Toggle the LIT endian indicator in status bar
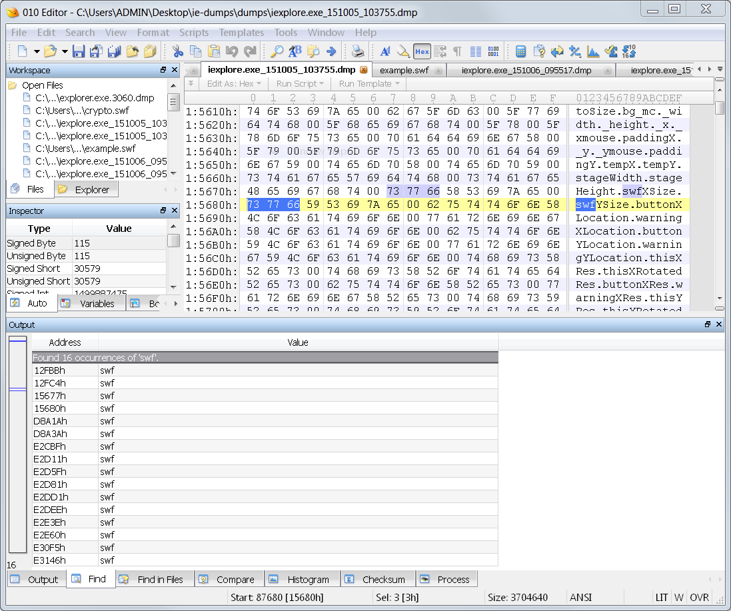This screenshot has height=611, width=731. click(661, 598)
